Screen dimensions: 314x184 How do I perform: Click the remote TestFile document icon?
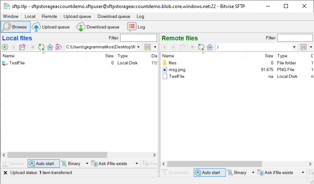click(165, 76)
